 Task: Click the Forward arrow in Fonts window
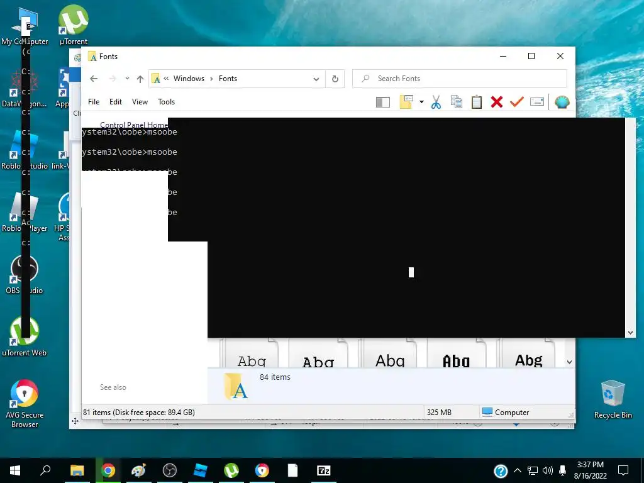113,79
